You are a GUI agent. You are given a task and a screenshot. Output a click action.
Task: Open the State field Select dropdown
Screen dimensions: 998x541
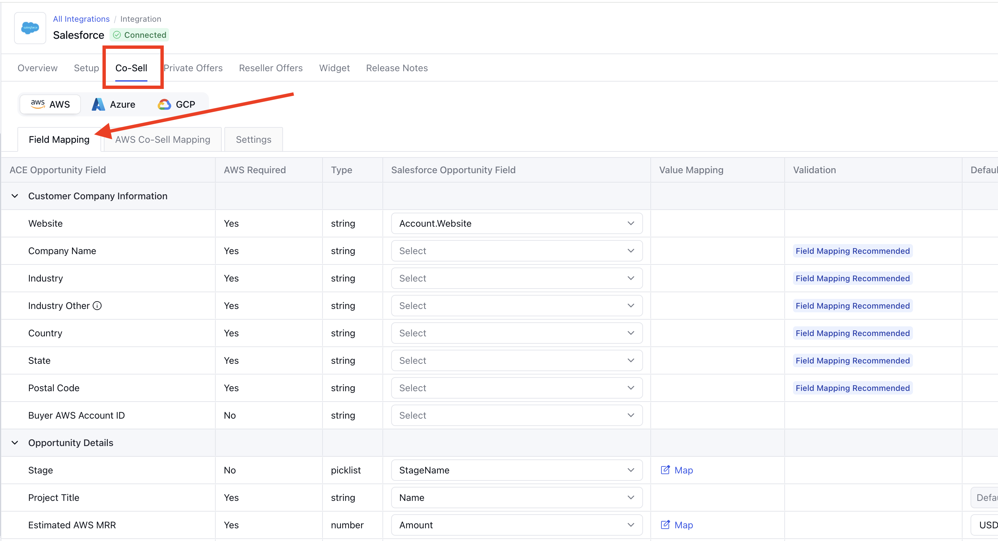coord(516,361)
